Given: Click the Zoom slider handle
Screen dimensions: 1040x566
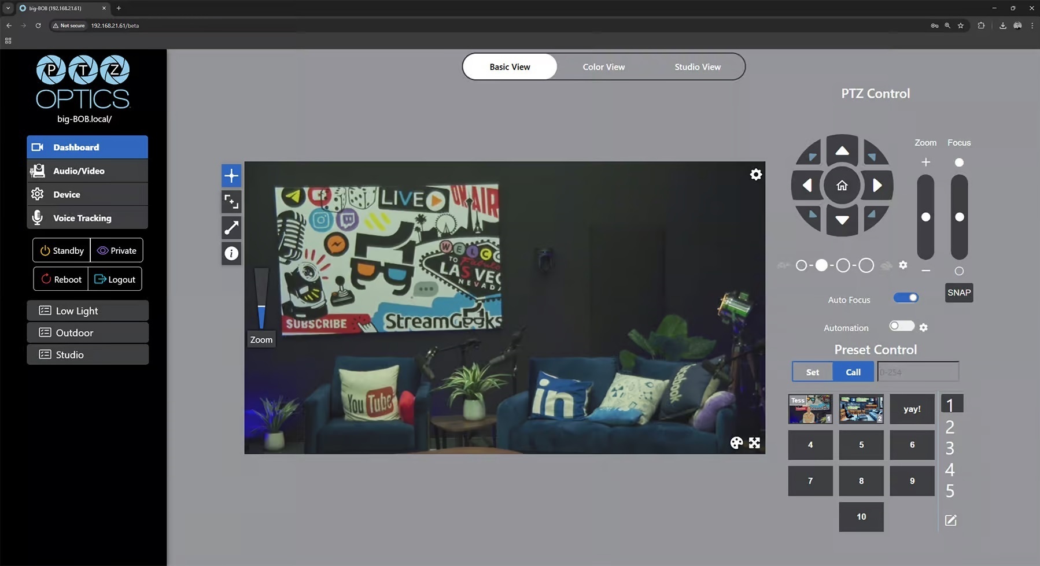Looking at the screenshot, I should coord(925,217).
